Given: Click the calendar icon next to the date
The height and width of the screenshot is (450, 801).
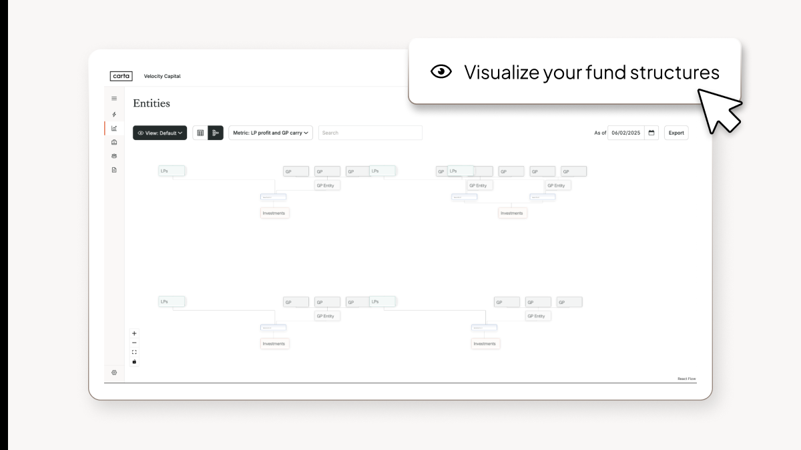Looking at the screenshot, I should point(652,133).
